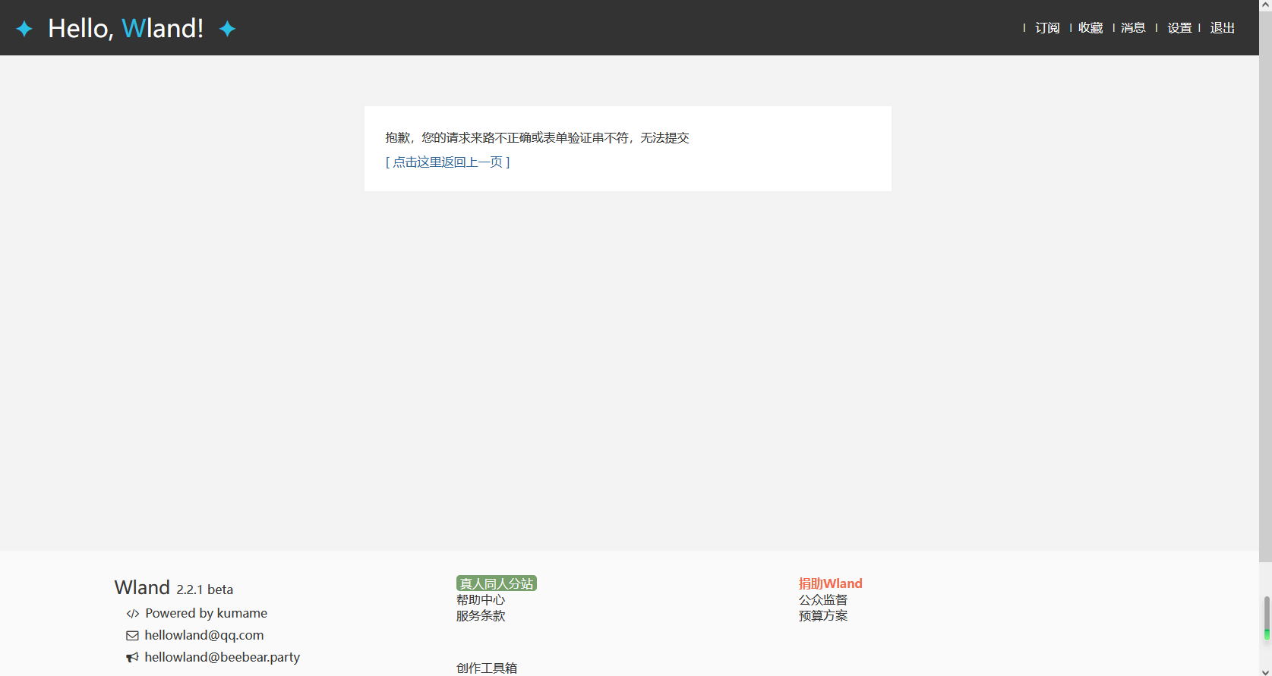Open the 公众监督 link
The image size is (1272, 676).
tap(822, 600)
